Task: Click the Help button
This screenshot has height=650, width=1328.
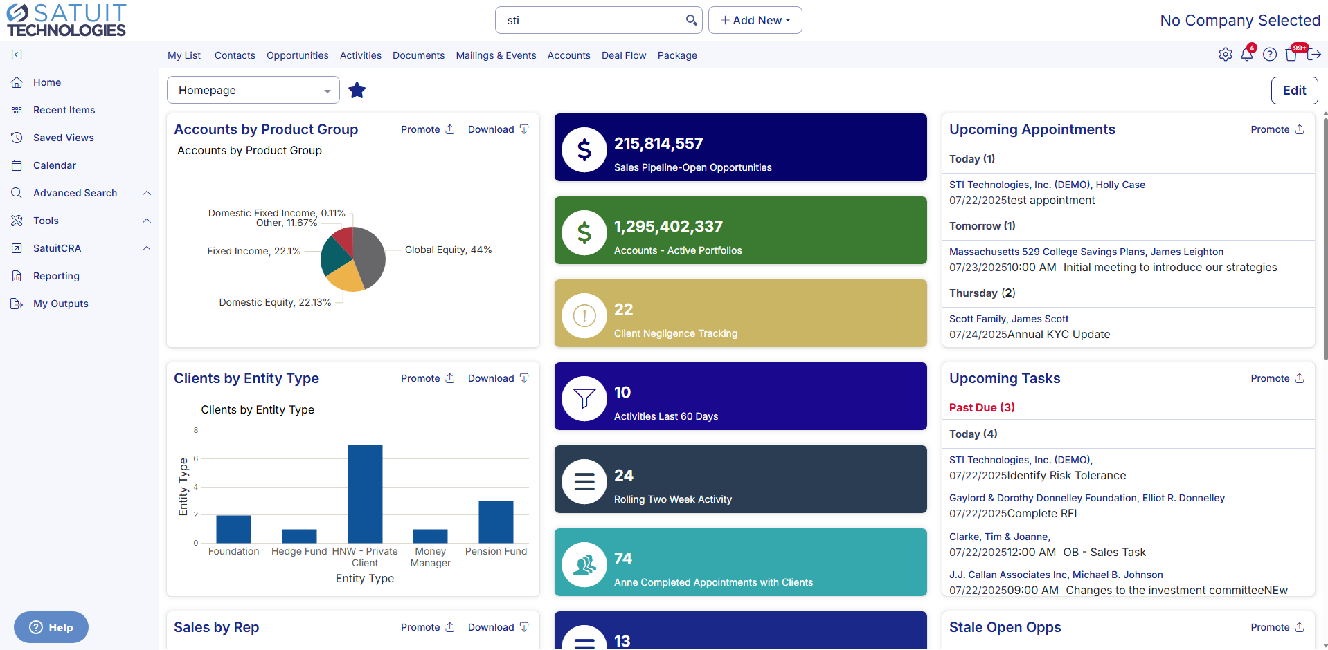Action: click(x=51, y=627)
